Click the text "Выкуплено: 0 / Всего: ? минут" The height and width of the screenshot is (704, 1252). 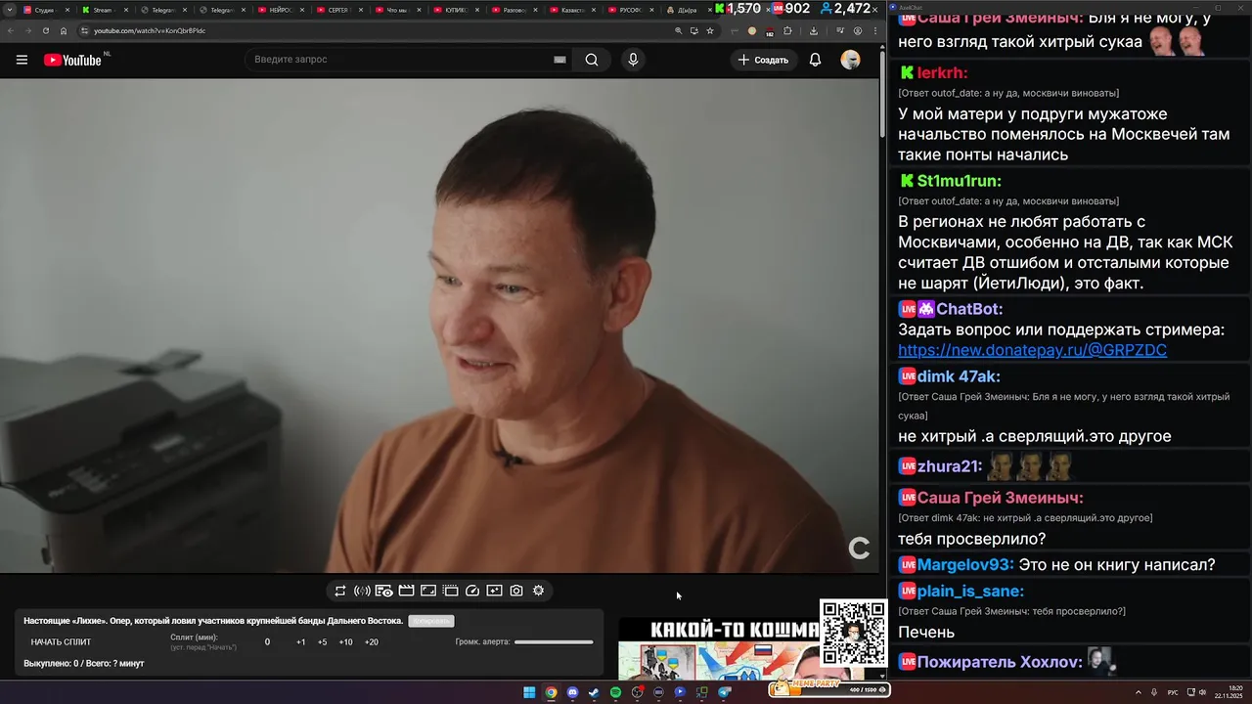tap(84, 664)
